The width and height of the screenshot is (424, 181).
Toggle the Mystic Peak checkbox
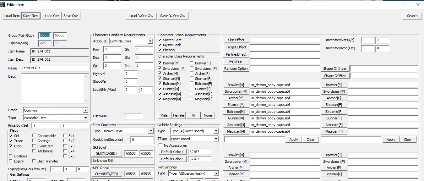pyautogui.click(x=160, y=45)
